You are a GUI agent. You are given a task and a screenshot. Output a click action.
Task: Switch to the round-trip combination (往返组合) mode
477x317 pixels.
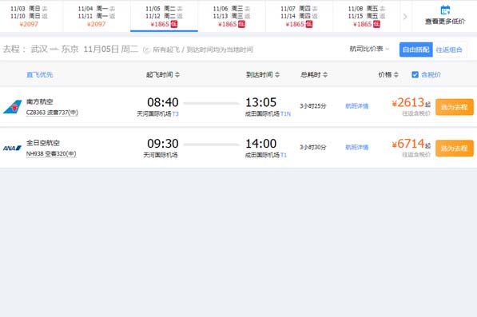[449, 50]
